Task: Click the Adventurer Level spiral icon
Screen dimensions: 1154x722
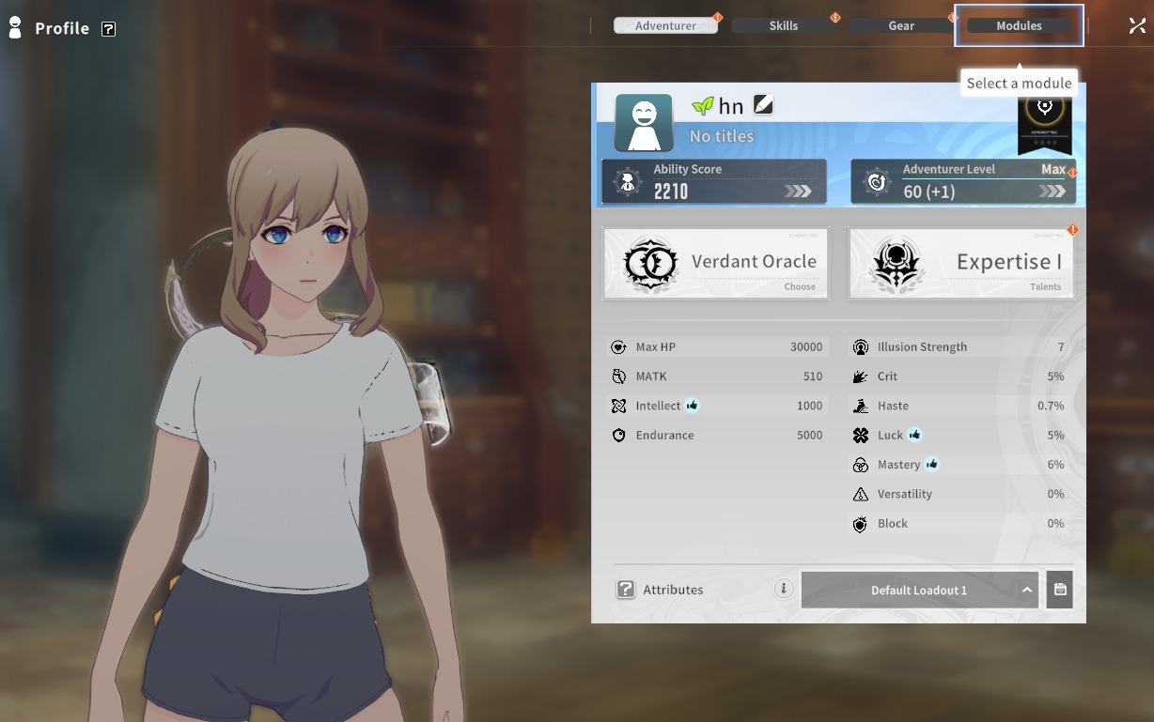Action: pos(877,182)
